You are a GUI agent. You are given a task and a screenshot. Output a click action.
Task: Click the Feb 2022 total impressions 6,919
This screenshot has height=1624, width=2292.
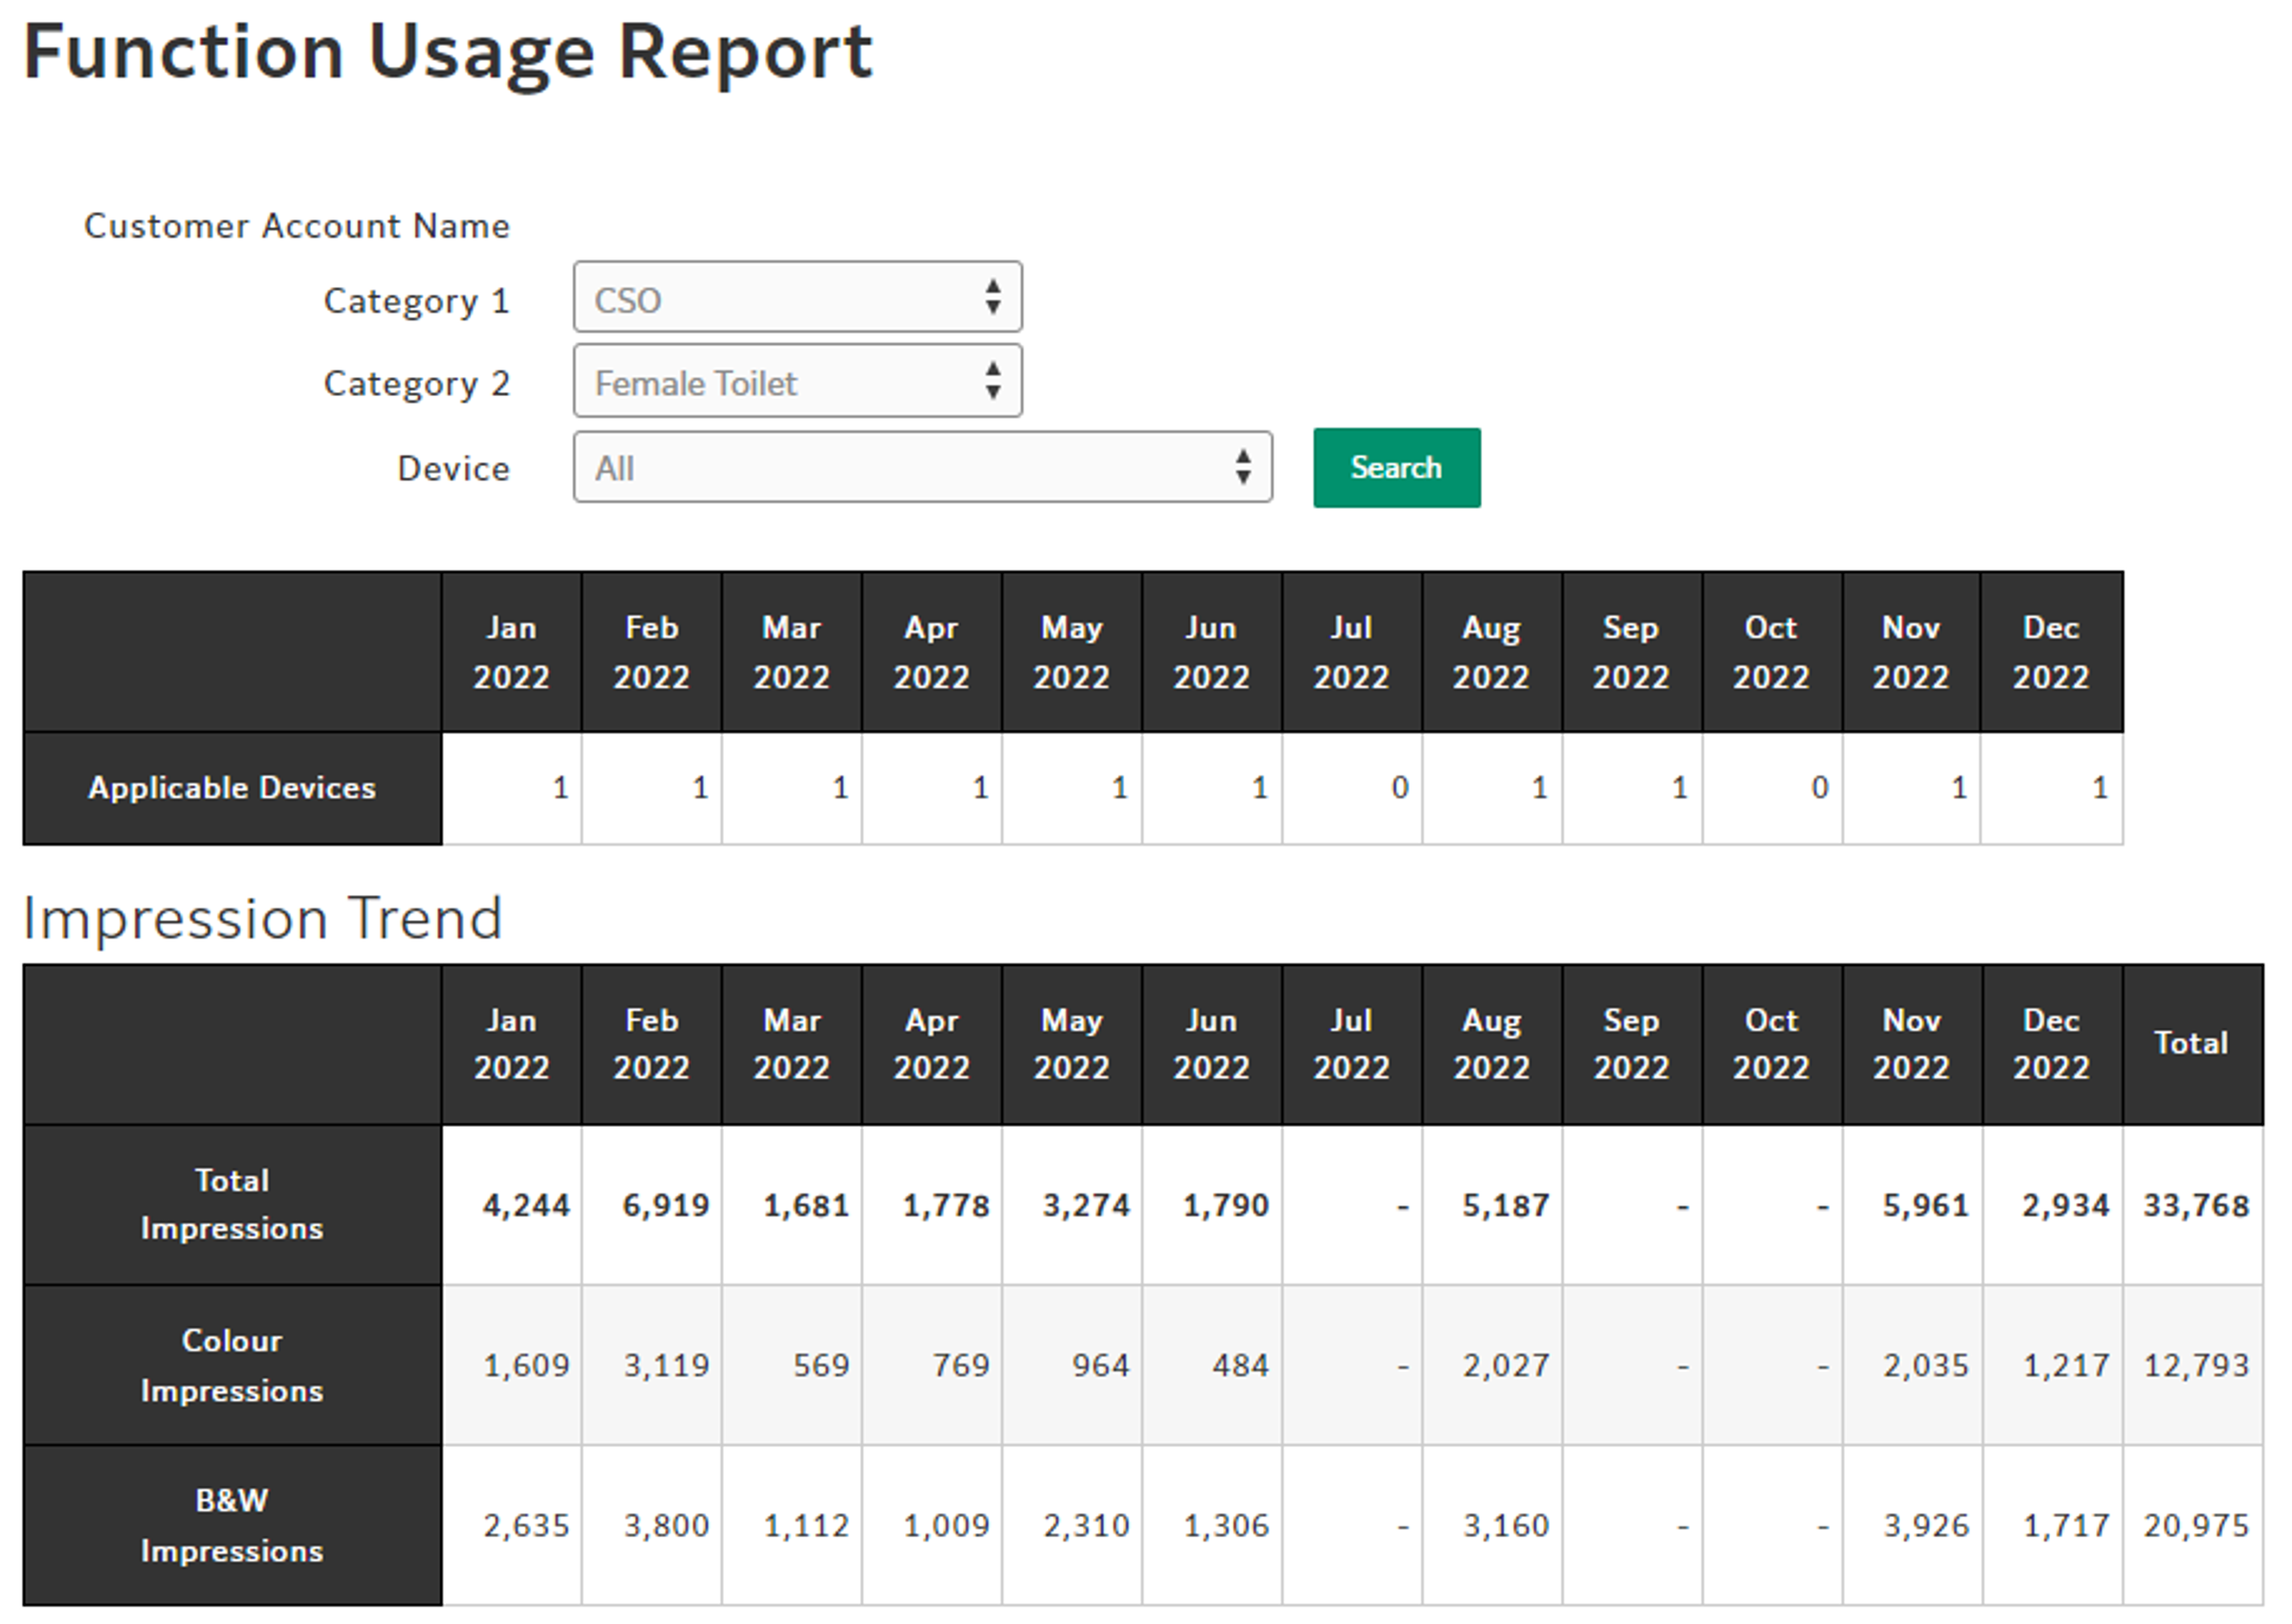pos(665,1206)
